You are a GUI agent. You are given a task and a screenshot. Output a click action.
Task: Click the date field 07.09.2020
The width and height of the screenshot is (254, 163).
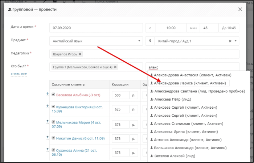point(96,28)
